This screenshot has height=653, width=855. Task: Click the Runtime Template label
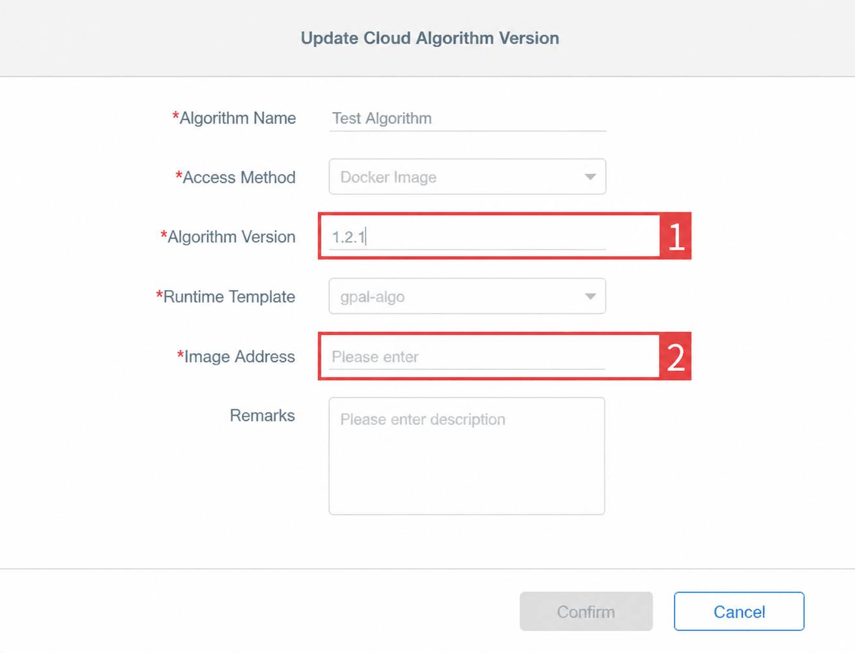point(229,297)
